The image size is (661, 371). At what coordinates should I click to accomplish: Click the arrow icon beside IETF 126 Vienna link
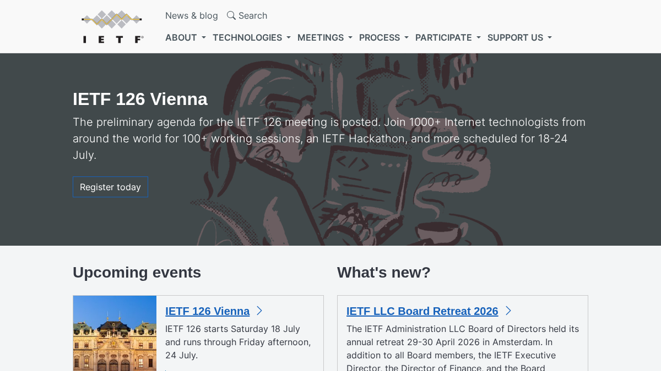tap(259, 311)
